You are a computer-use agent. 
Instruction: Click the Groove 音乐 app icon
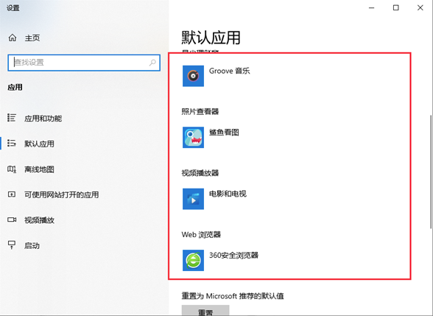193,76
